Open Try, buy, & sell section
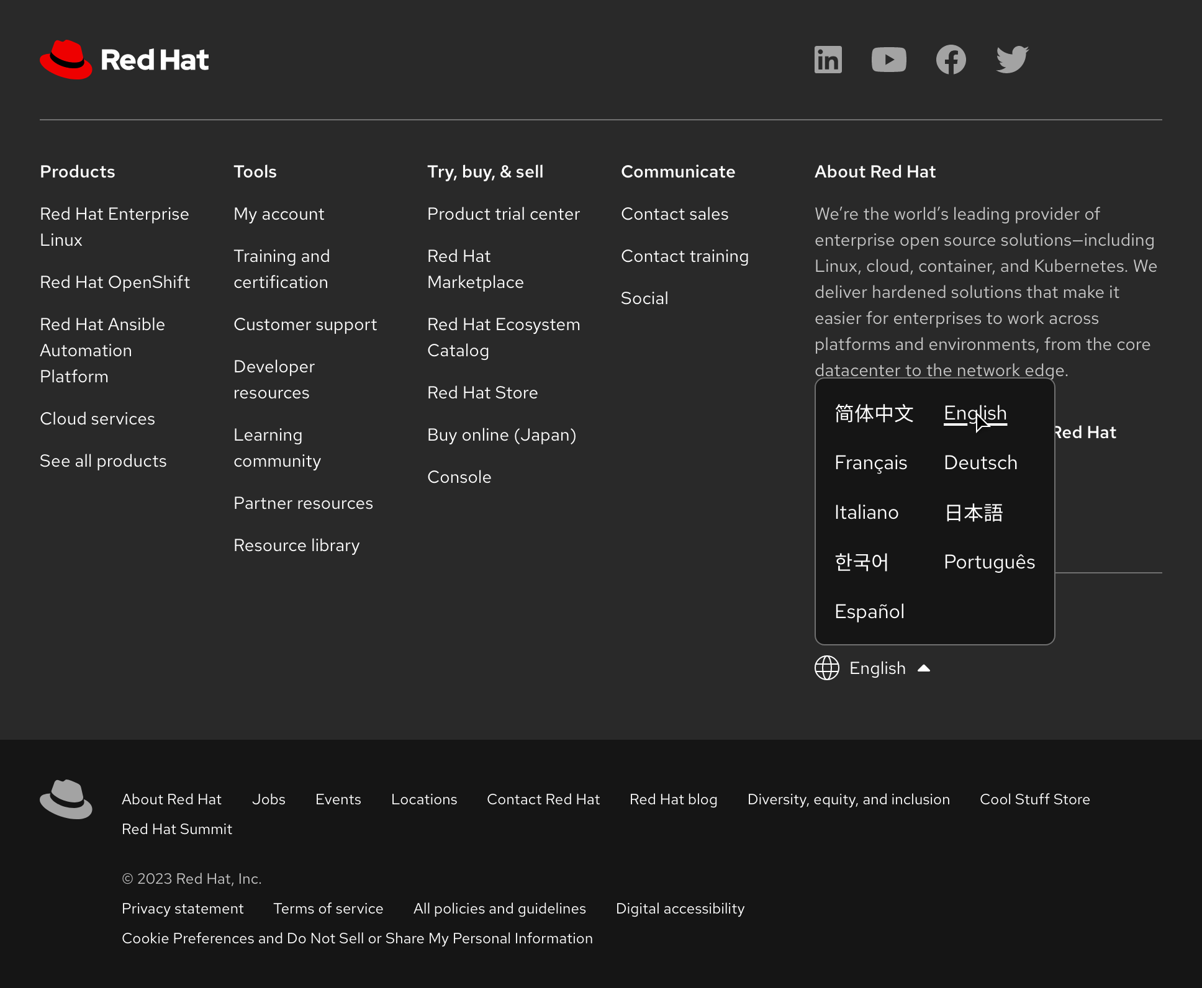Screen dimensions: 1202x988 [x=485, y=172]
